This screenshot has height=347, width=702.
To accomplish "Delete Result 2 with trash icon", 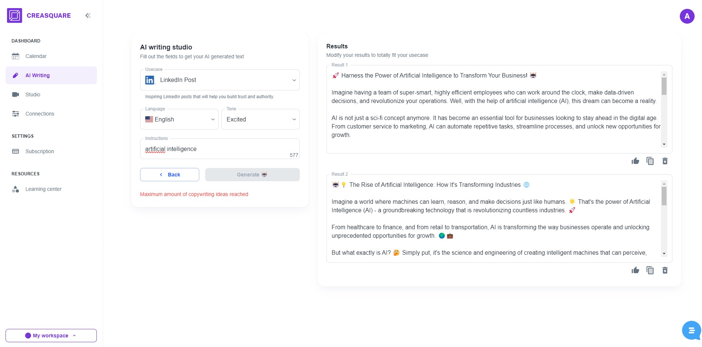I will click(x=665, y=270).
